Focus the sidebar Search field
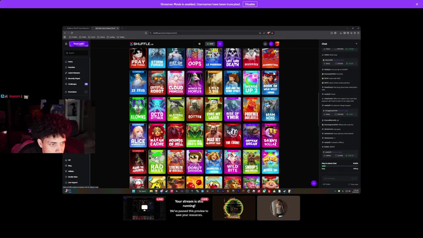 pos(77,53)
